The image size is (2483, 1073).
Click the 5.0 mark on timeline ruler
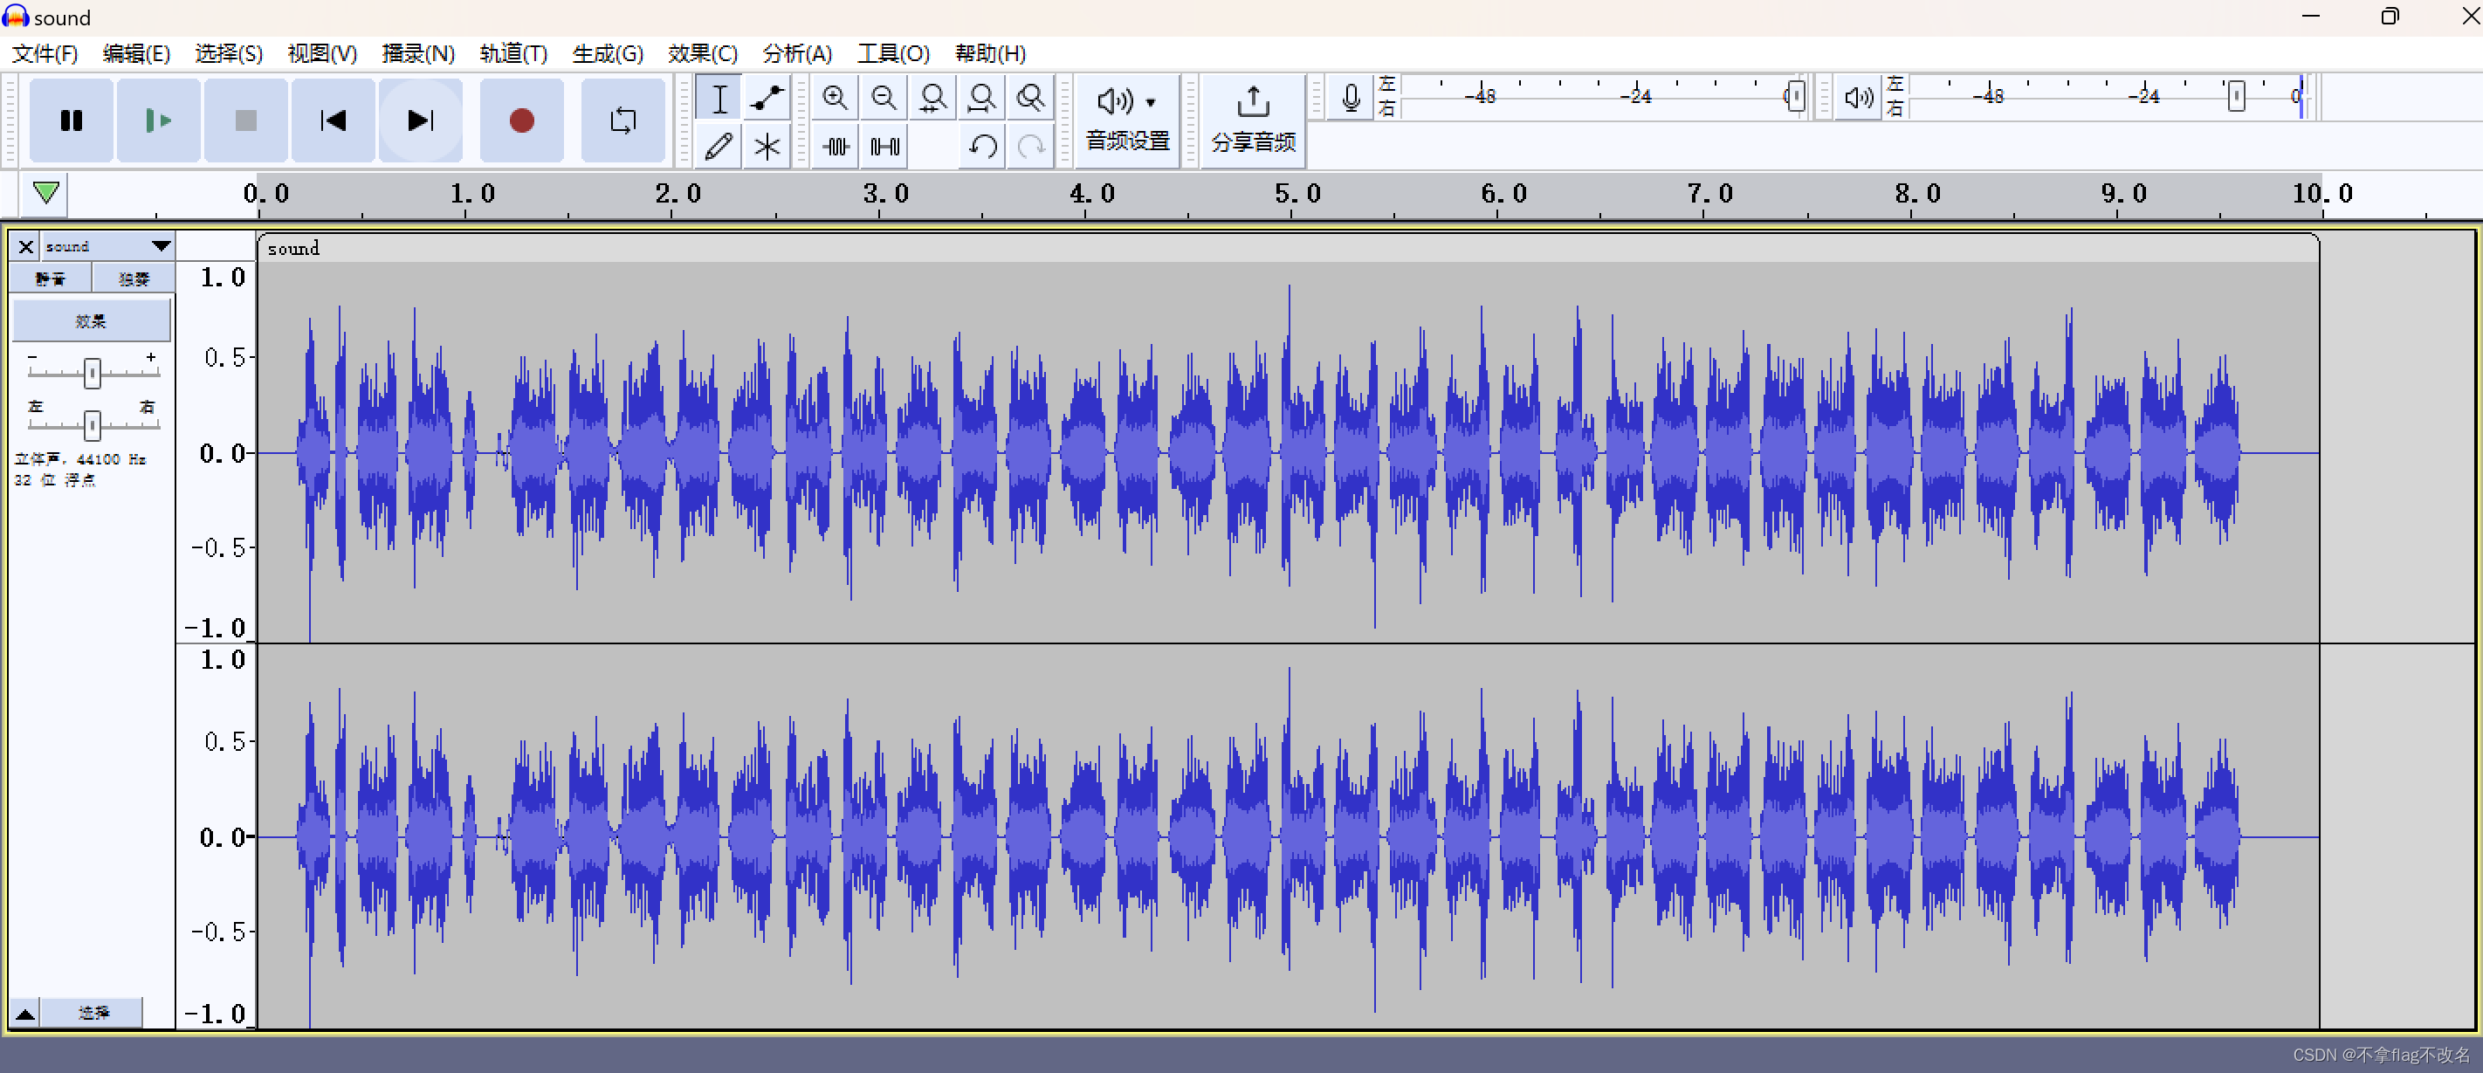1297,194
